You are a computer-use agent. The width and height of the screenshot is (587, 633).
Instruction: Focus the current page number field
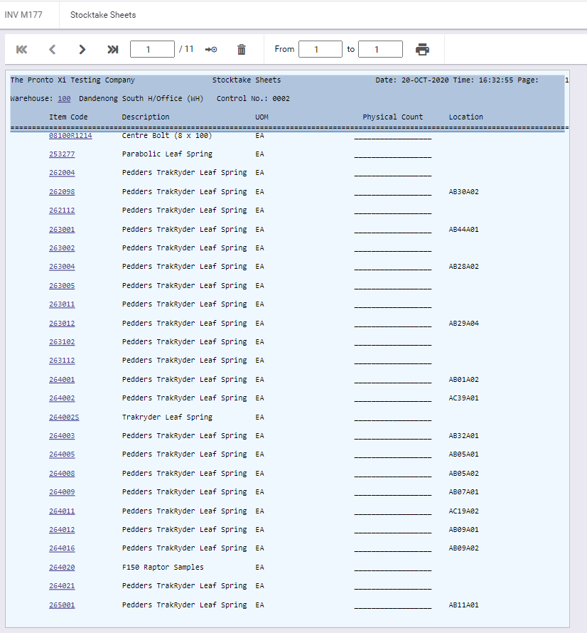coord(152,49)
